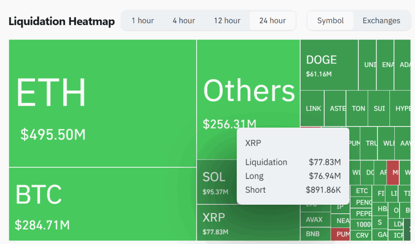The image size is (415, 244).
Task: Switch to the 1 hour timeframe
Action: [143, 21]
